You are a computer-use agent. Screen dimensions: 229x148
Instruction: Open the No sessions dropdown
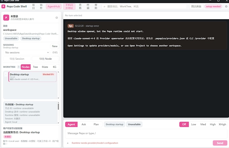click(x=27, y=53)
